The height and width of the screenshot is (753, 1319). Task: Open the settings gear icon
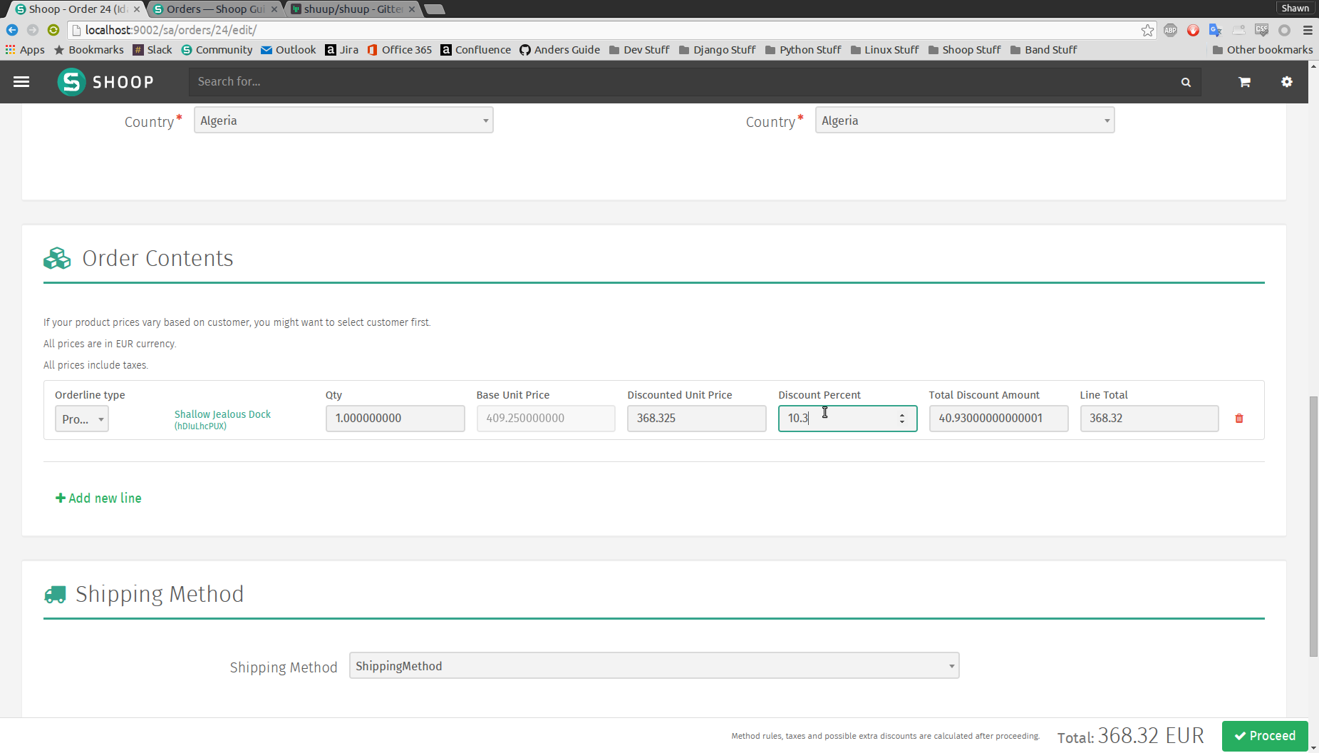[x=1286, y=82]
